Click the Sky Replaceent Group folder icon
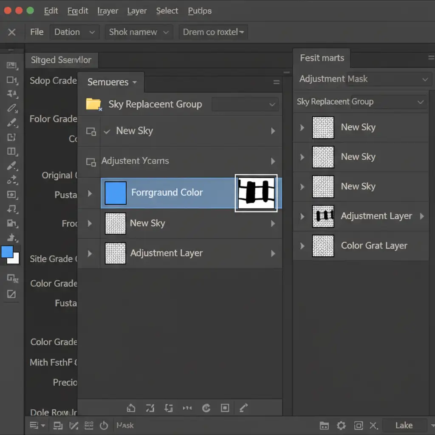The image size is (435, 435). coord(93,104)
